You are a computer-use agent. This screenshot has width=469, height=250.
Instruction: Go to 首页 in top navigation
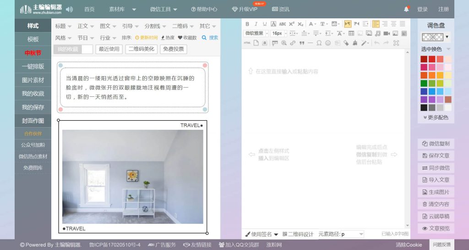pos(89,9)
